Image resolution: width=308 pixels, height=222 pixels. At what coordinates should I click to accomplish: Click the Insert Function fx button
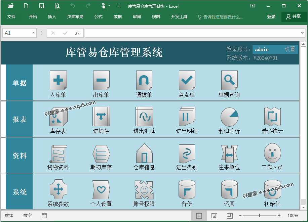(77, 33)
